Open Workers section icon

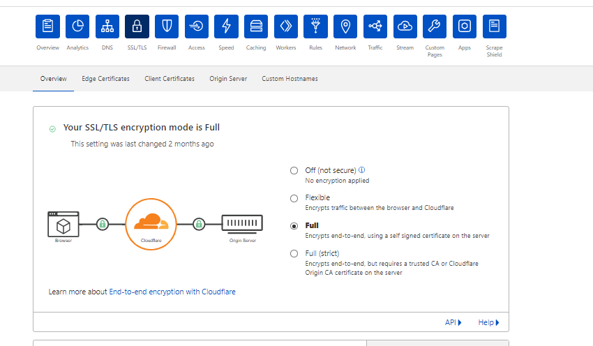286,27
